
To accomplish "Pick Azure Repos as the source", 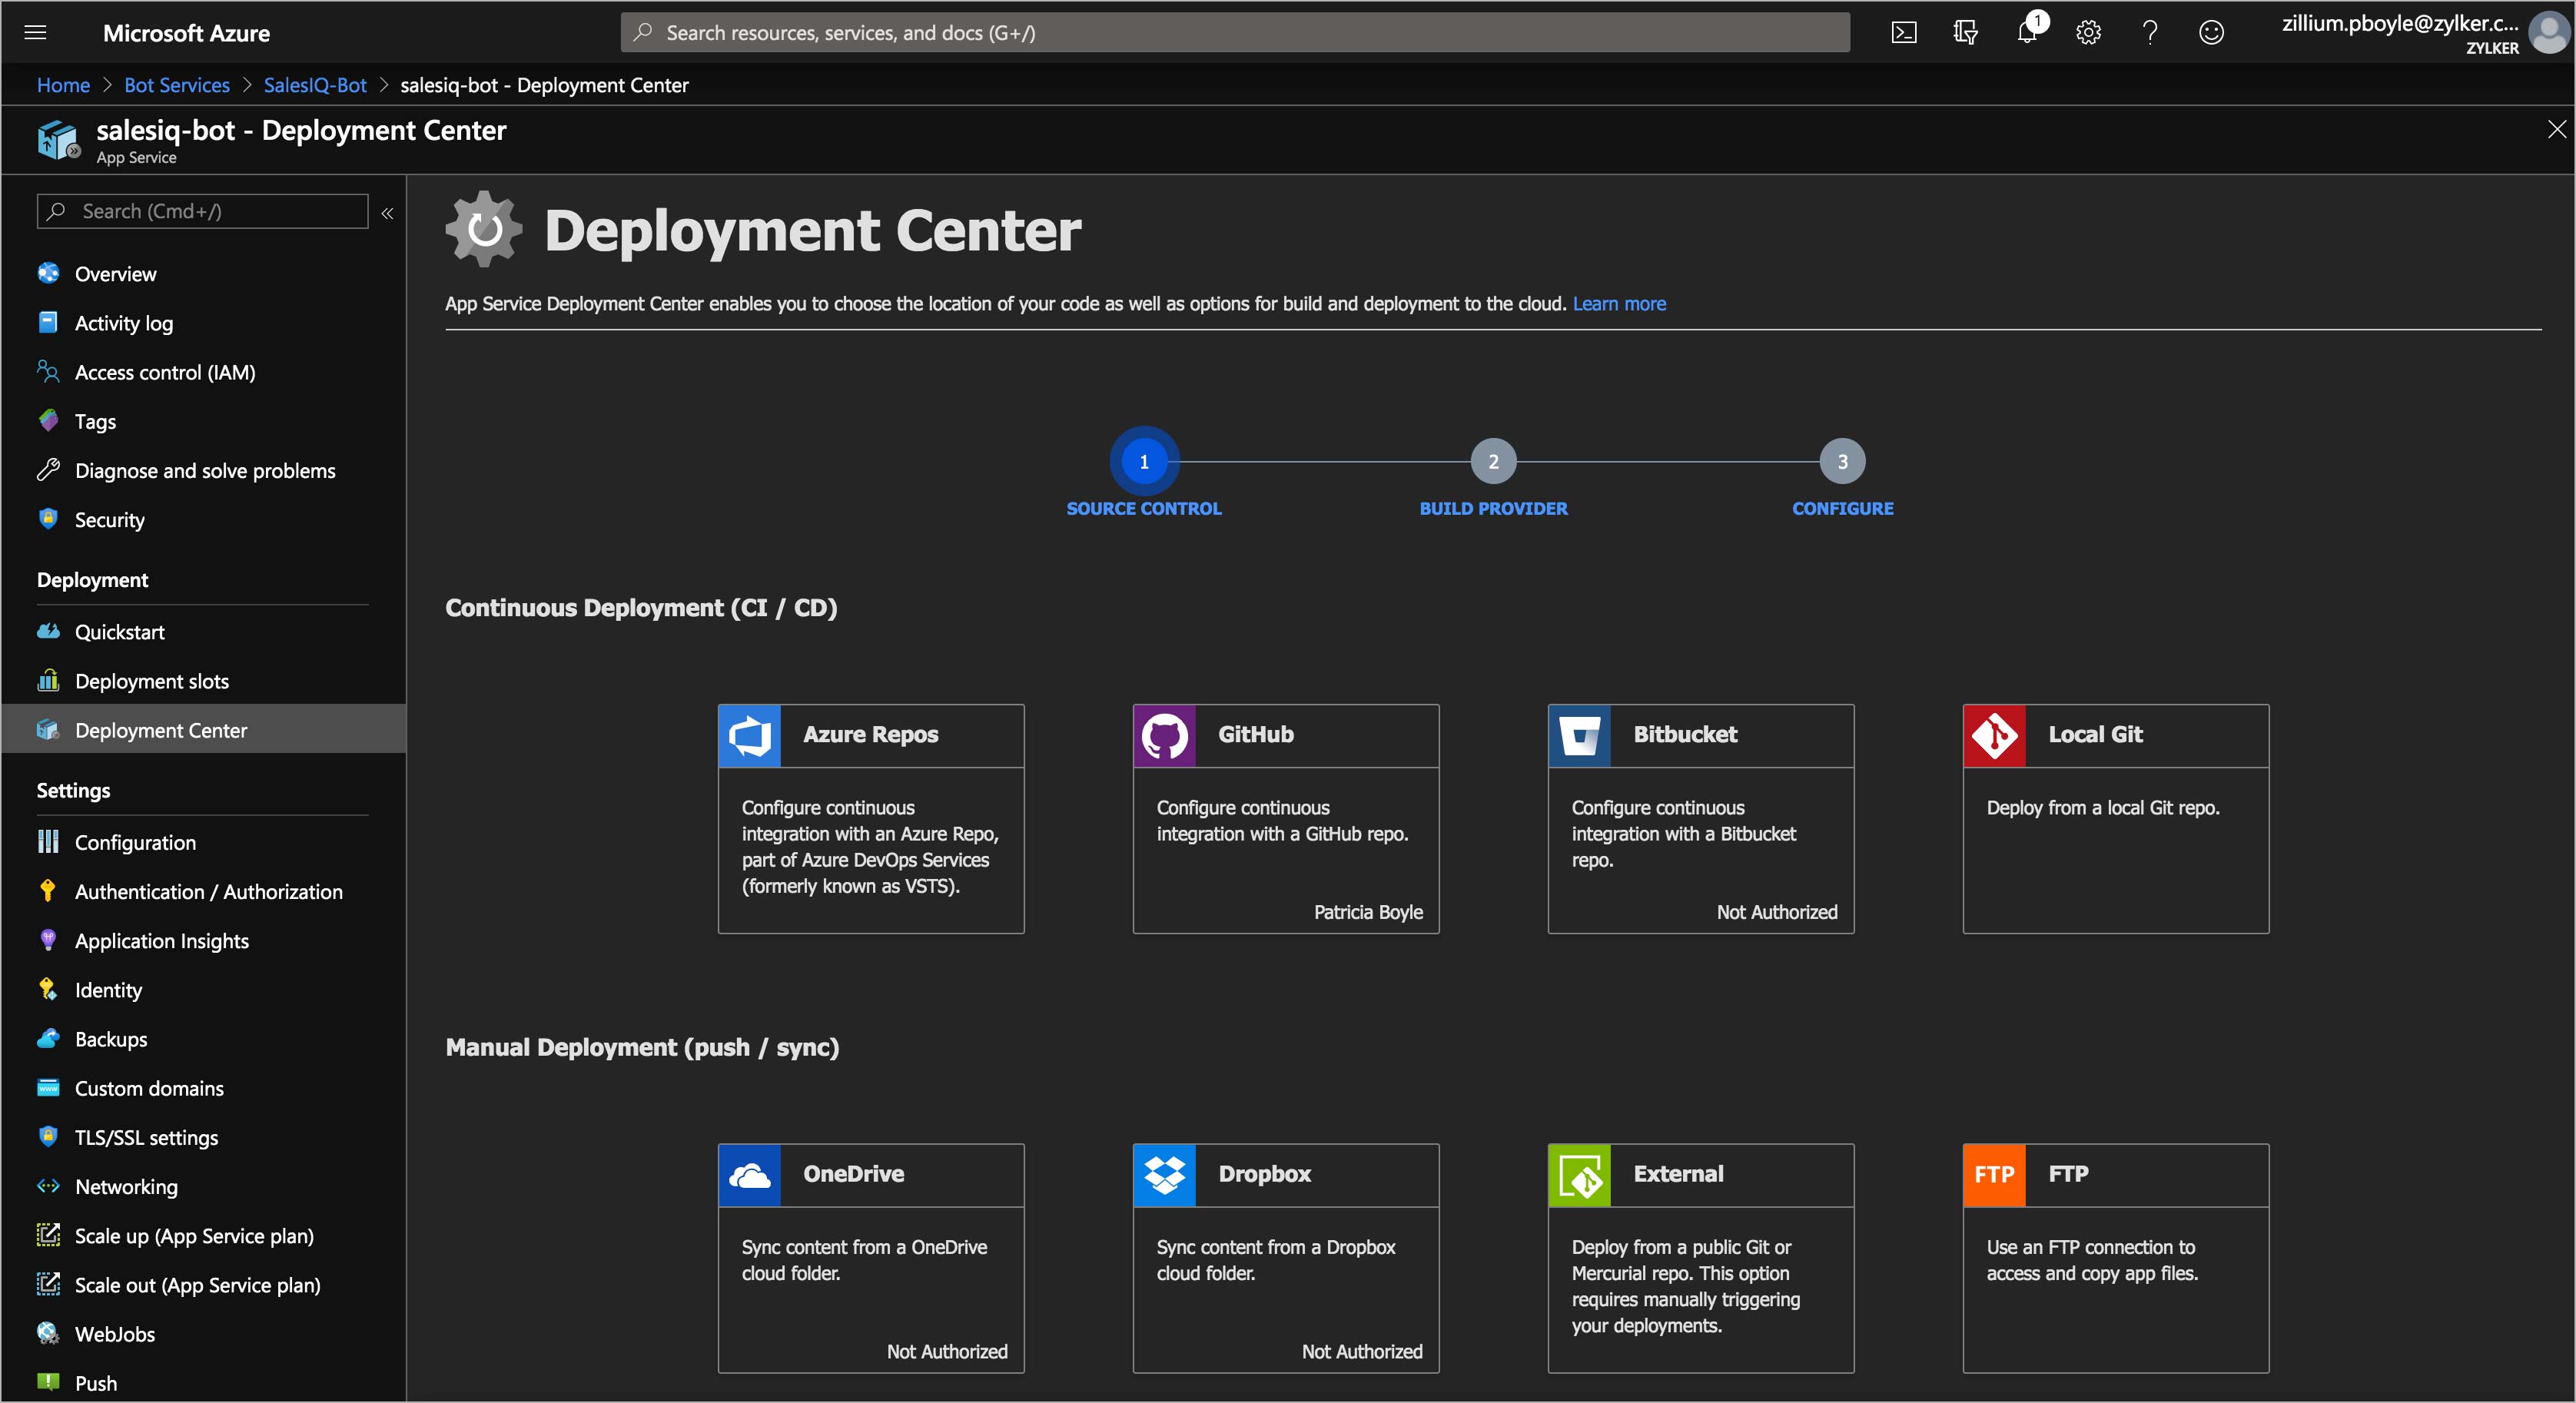I will pyautogui.click(x=870, y=818).
